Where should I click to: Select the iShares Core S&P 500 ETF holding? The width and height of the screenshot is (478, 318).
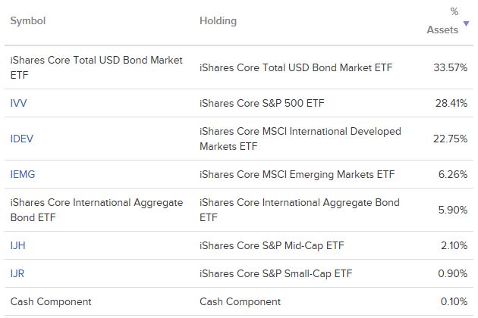pos(262,103)
